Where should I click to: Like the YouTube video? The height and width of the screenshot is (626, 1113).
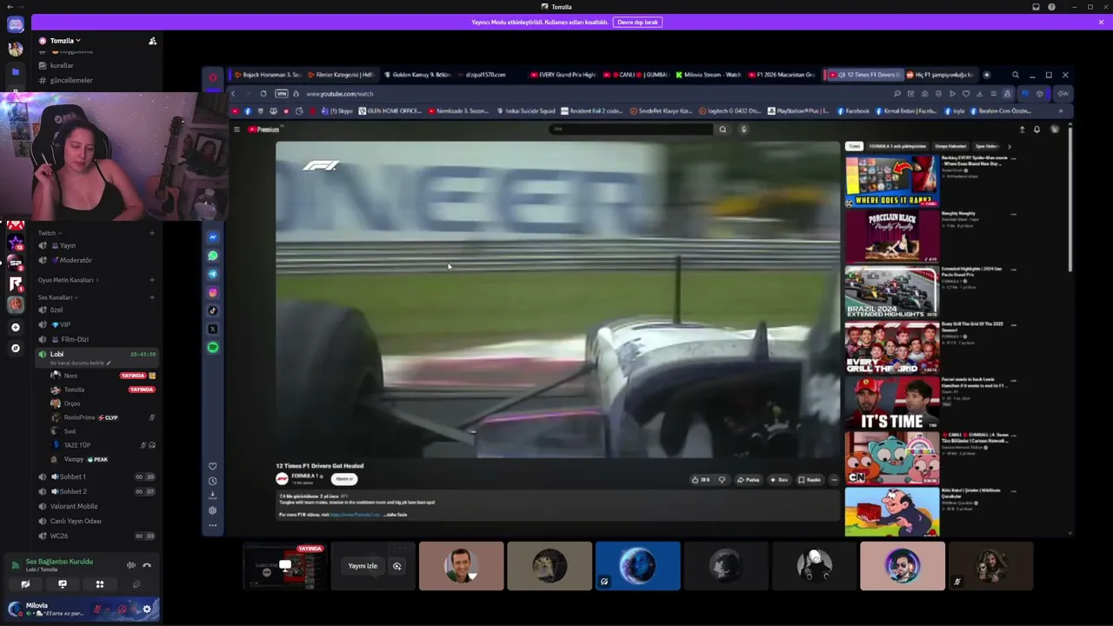[701, 480]
